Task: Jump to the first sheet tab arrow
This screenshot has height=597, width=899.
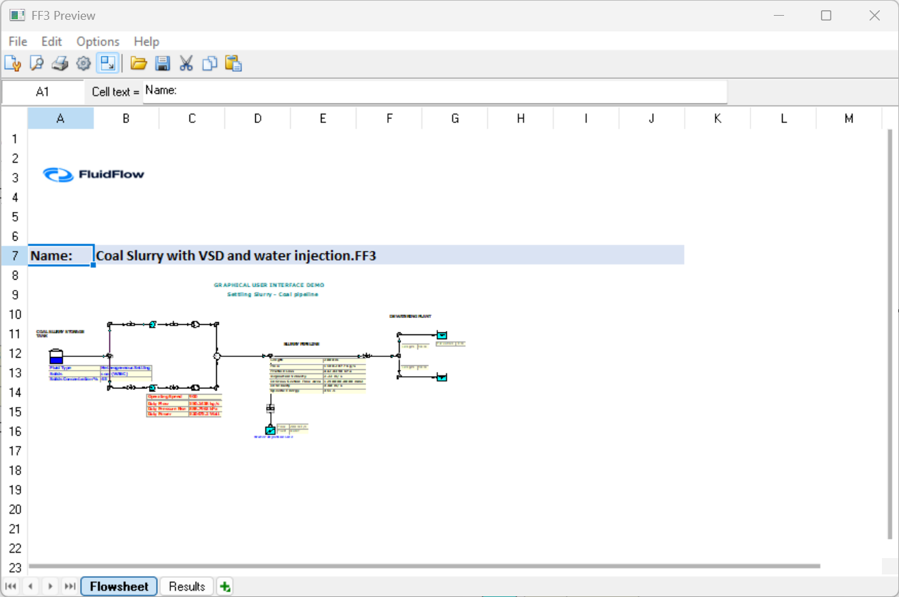Action: 11,586
